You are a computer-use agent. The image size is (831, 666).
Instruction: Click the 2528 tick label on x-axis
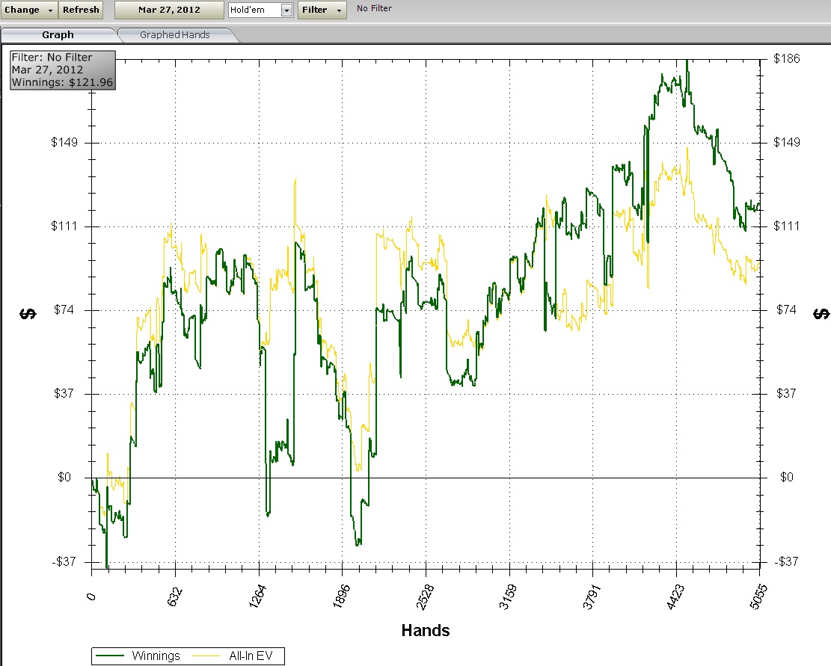[x=425, y=599]
